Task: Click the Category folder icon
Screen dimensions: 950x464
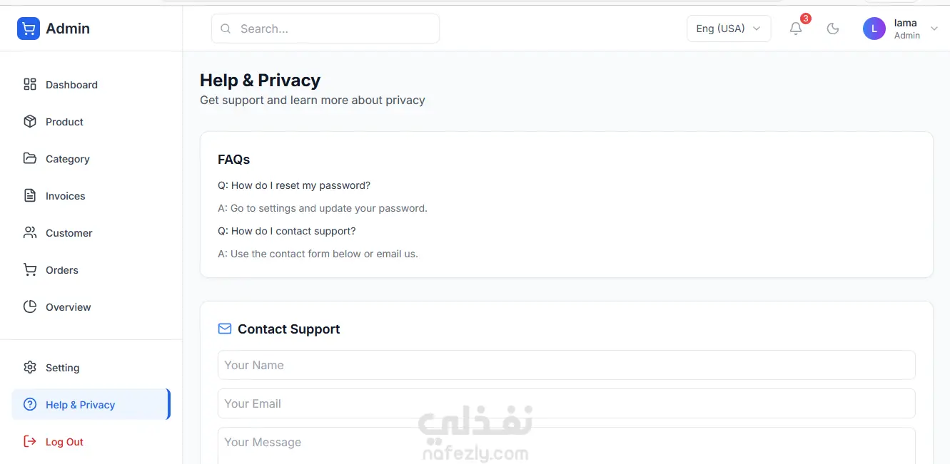Action: click(30, 159)
